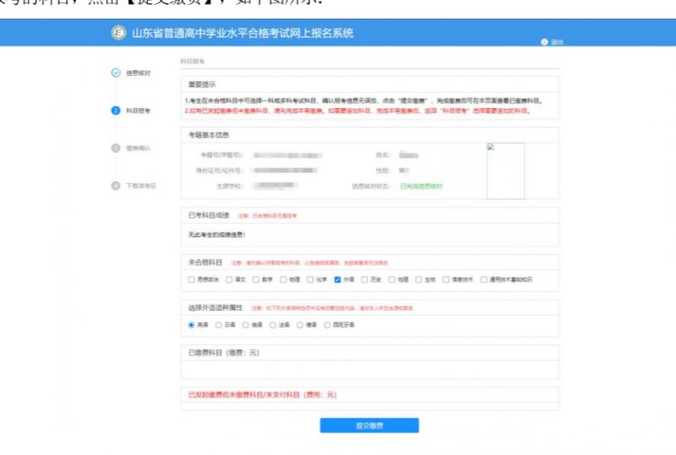
Task: Click the 退出 logout link
Action: tap(557, 41)
